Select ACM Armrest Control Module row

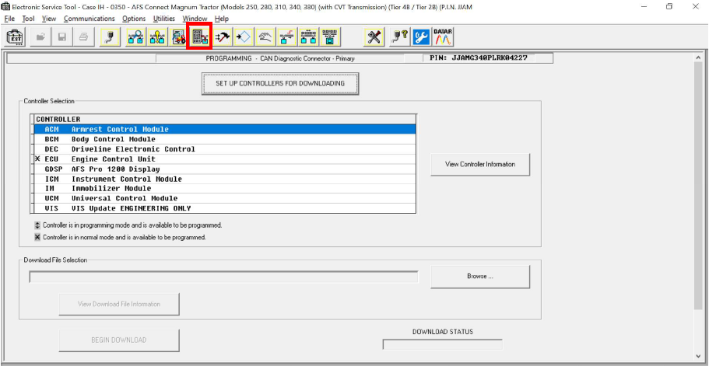click(225, 130)
